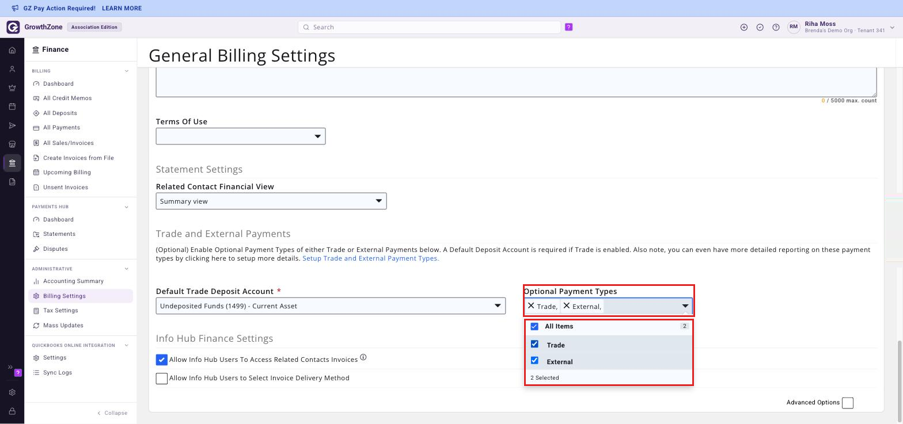Viewport: 903px width, 424px height.
Task: Check the Advanced Options box
Action: coord(848,403)
